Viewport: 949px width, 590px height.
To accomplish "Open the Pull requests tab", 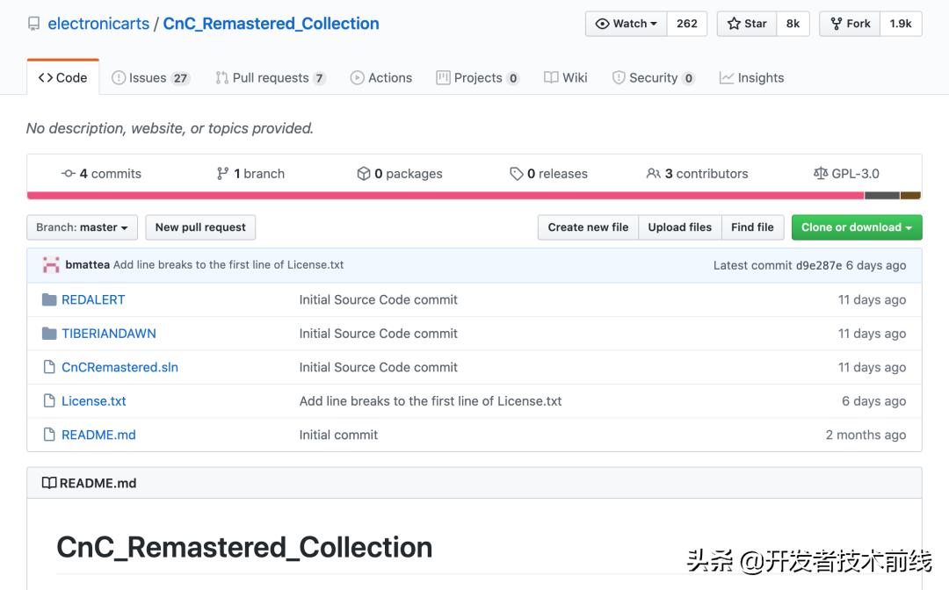I will click(x=270, y=77).
